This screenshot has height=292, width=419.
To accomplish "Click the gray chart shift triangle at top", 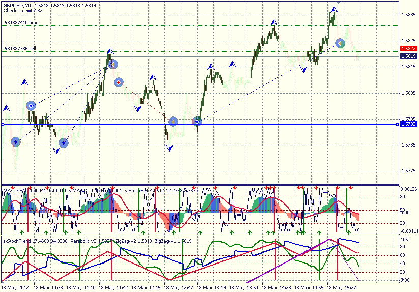I will (x=339, y=2).
